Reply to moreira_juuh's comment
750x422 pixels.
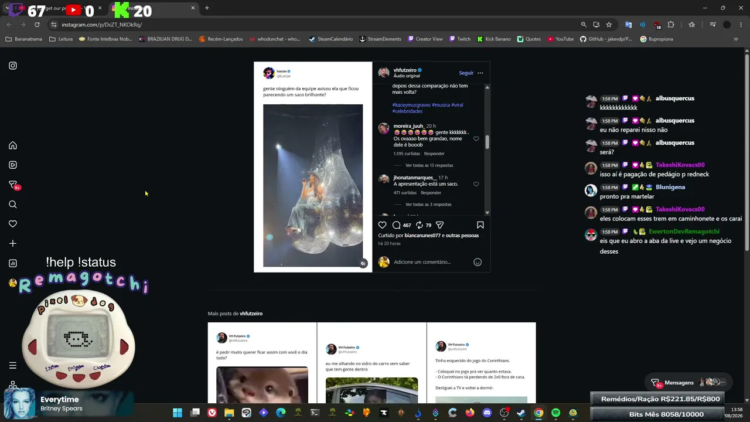point(434,154)
